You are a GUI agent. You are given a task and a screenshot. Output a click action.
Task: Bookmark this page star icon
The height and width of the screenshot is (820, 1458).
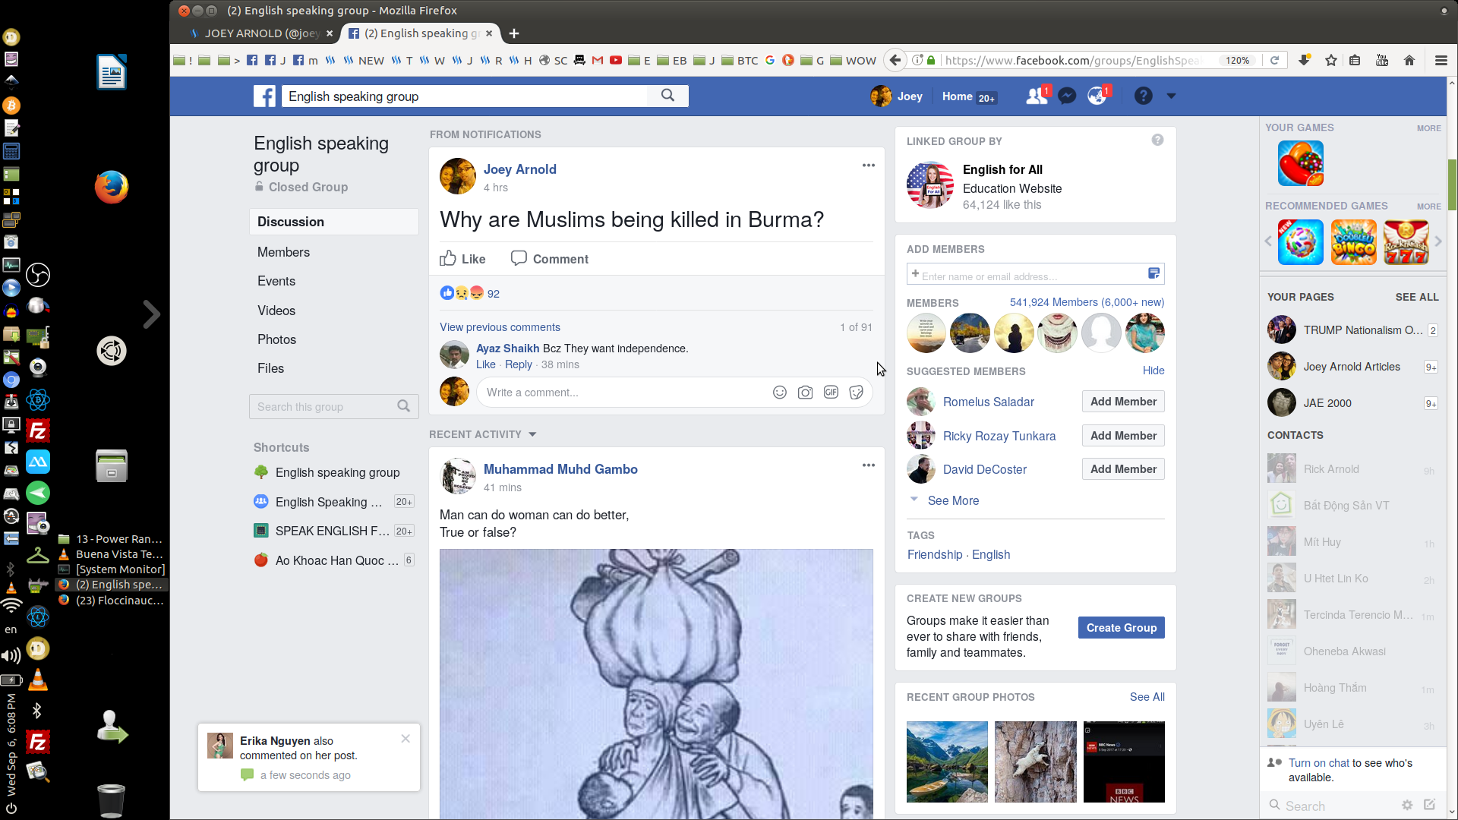click(x=1331, y=60)
